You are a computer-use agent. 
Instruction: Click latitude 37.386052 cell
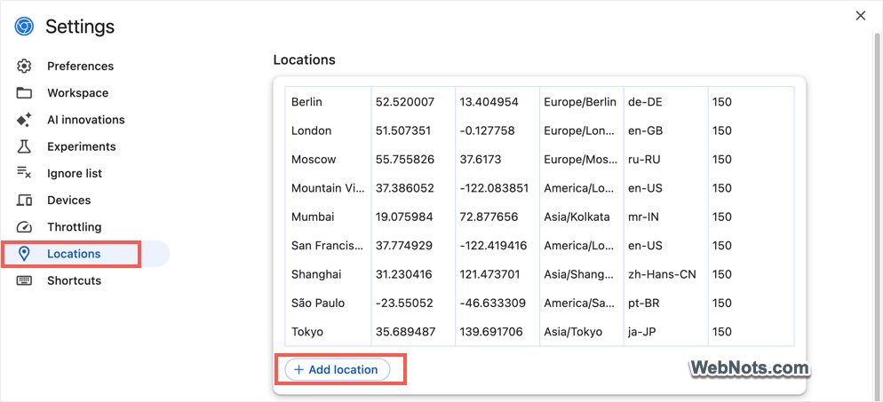click(x=405, y=188)
